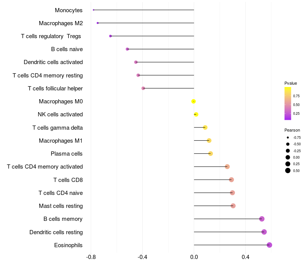Select the B cells naive dot
Image resolution: width=305 pixels, height=267 pixels.
click(x=127, y=49)
